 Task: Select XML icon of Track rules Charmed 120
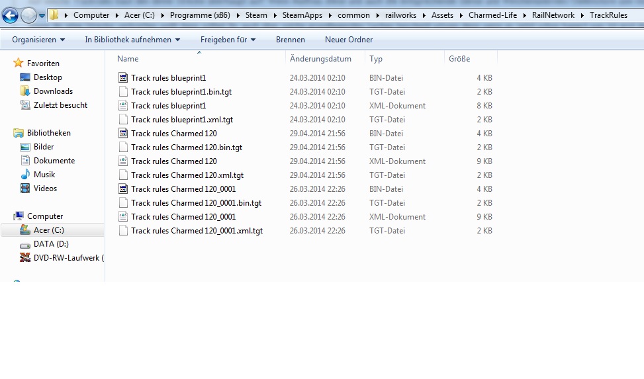(x=123, y=161)
